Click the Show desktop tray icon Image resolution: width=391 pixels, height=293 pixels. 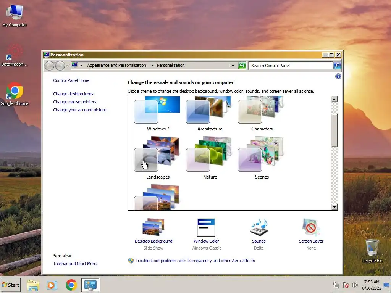point(386,285)
